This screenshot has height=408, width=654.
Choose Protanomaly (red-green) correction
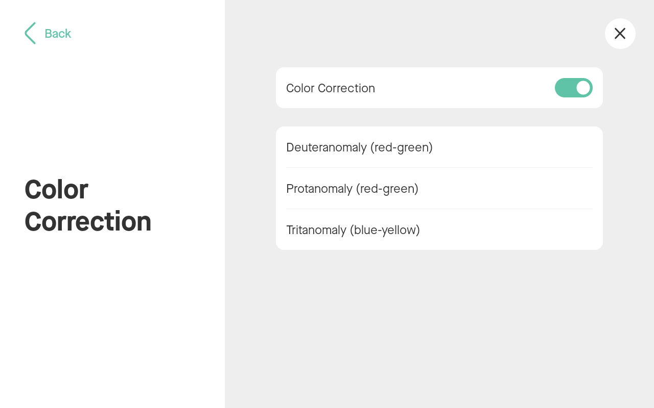352,188
